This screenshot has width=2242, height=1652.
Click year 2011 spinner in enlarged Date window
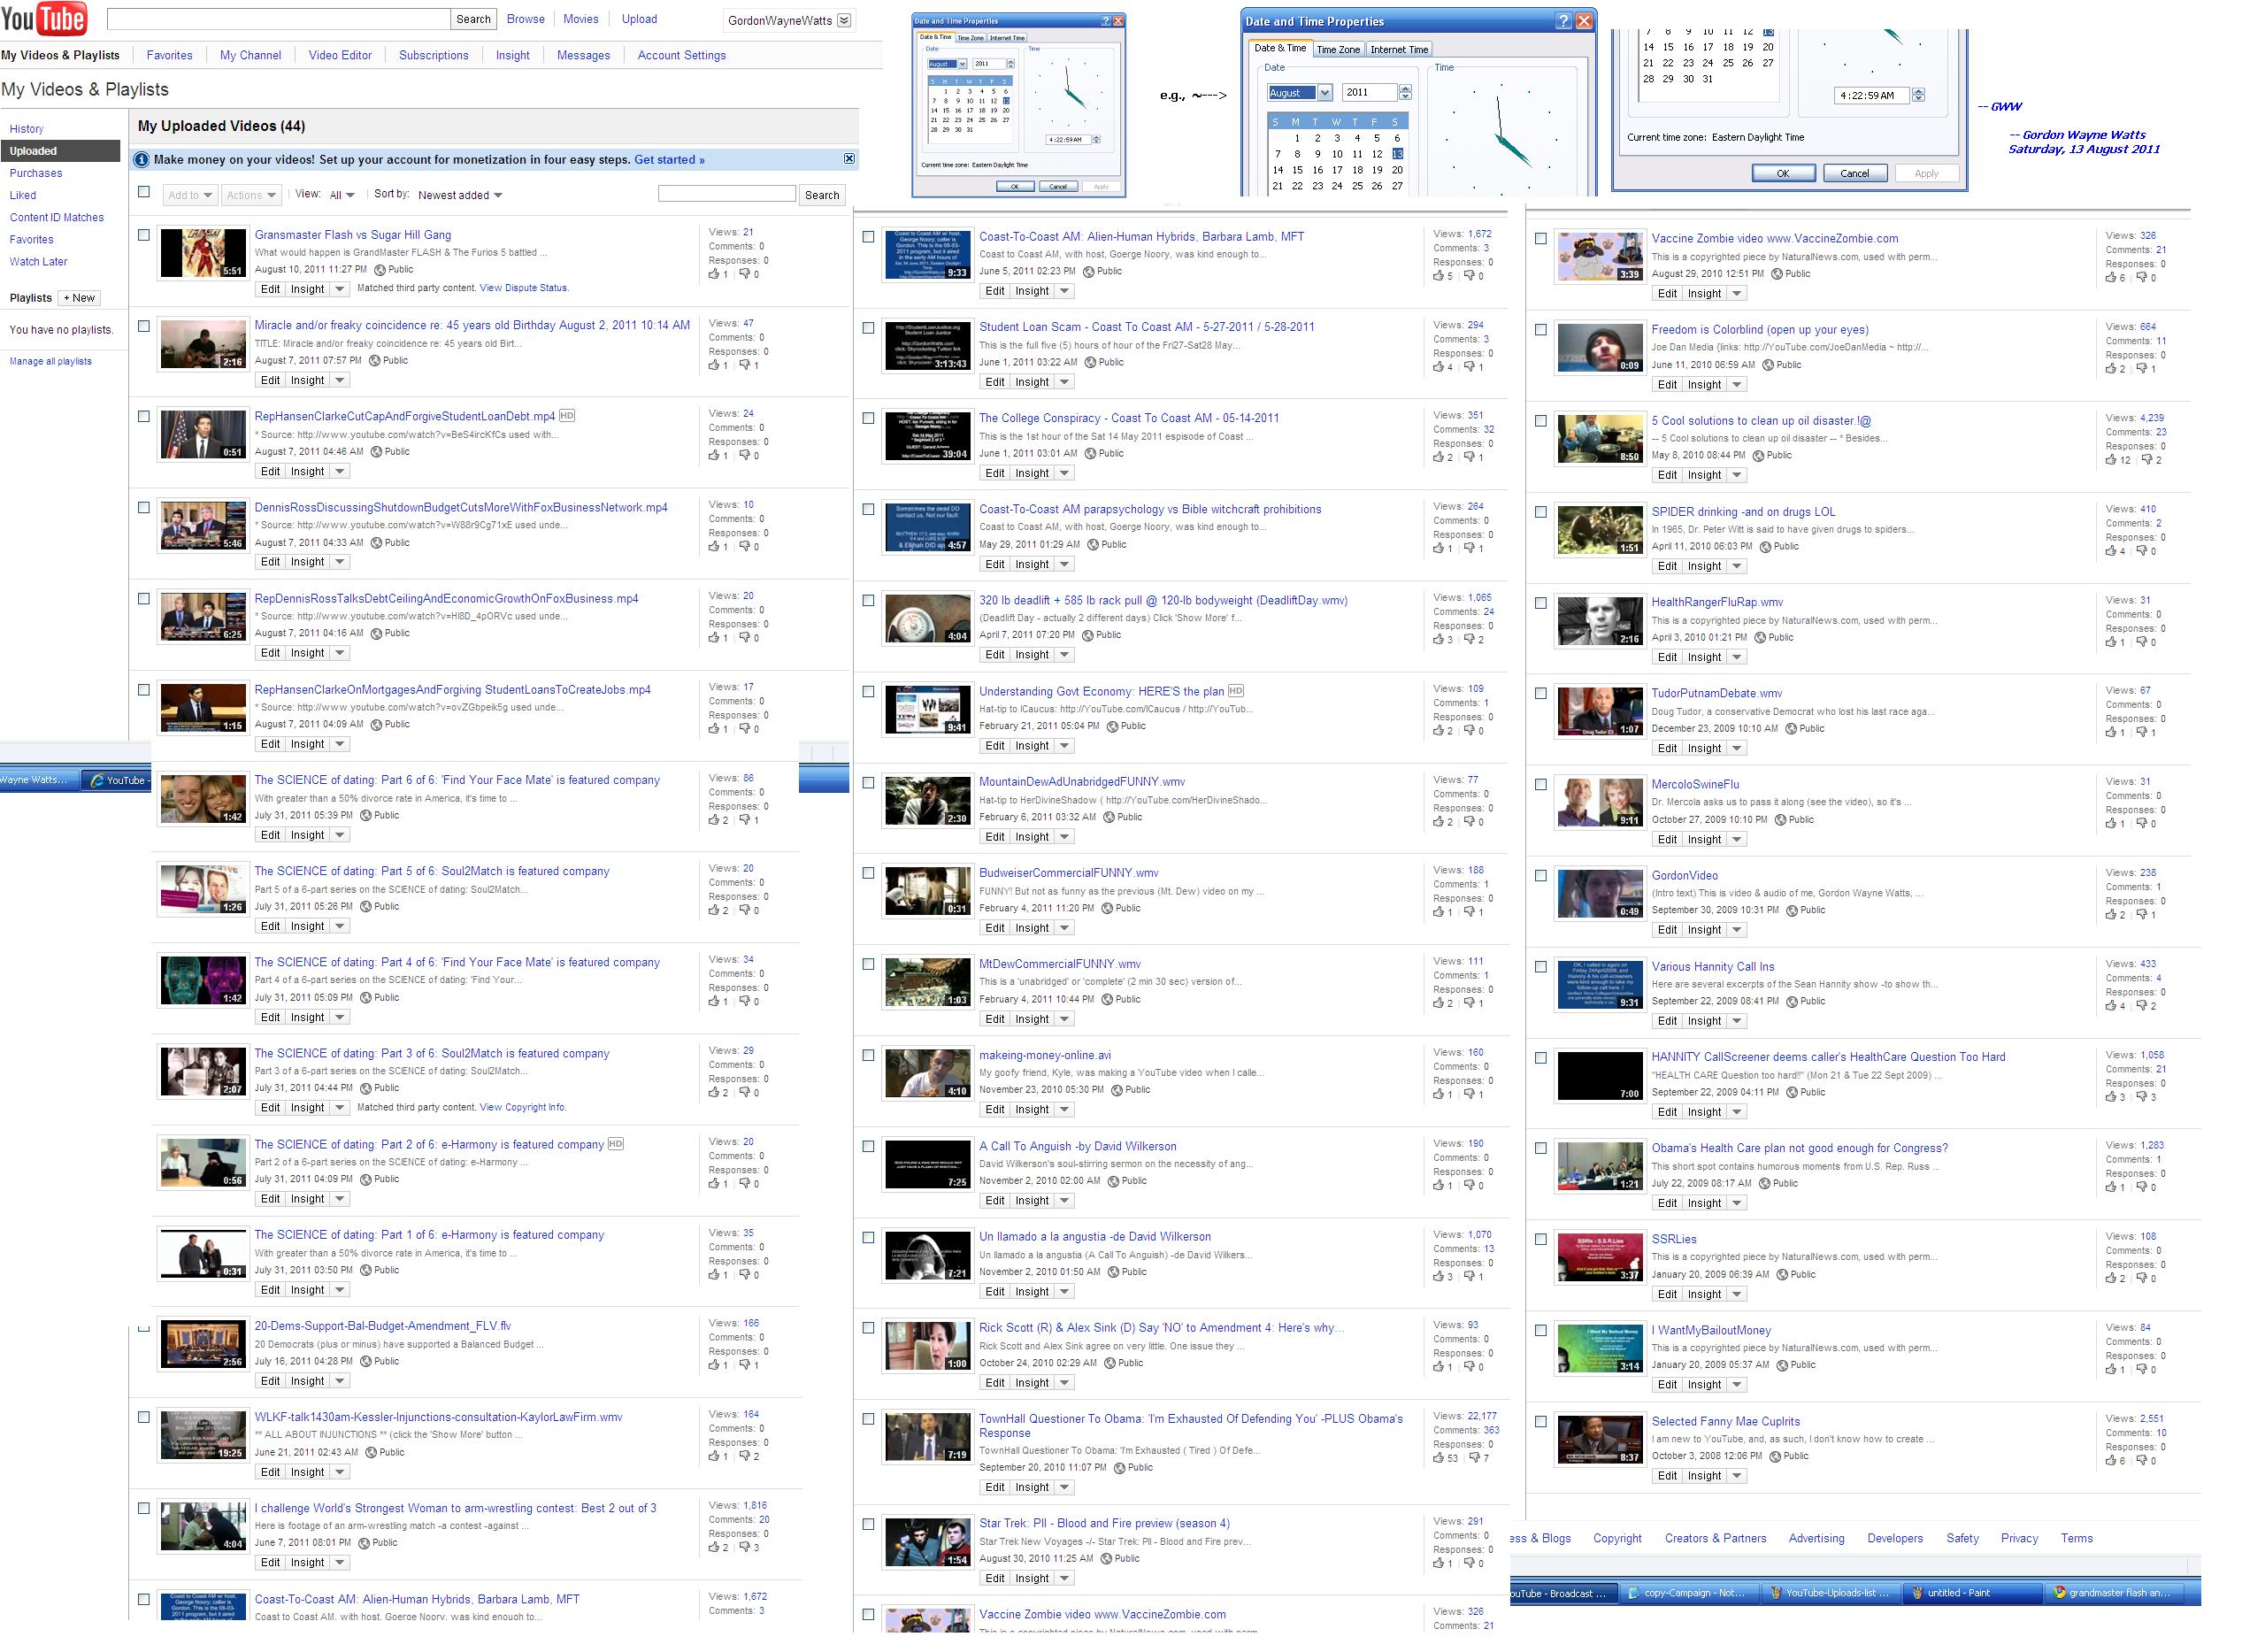click(1405, 93)
